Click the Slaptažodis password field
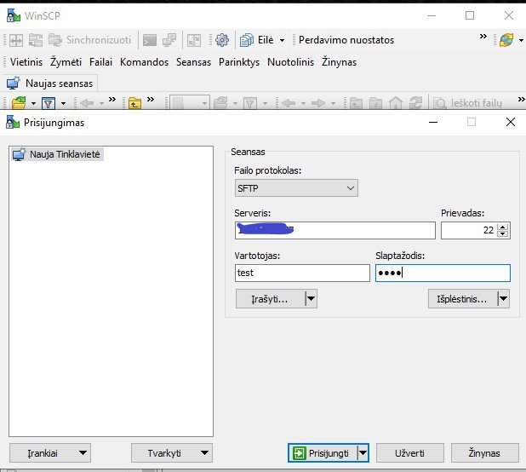526x472 pixels. point(443,273)
